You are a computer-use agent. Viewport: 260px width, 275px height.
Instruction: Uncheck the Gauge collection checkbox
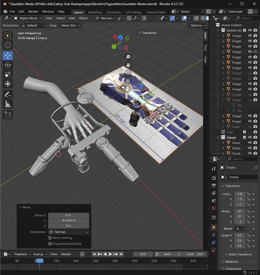[245, 137]
